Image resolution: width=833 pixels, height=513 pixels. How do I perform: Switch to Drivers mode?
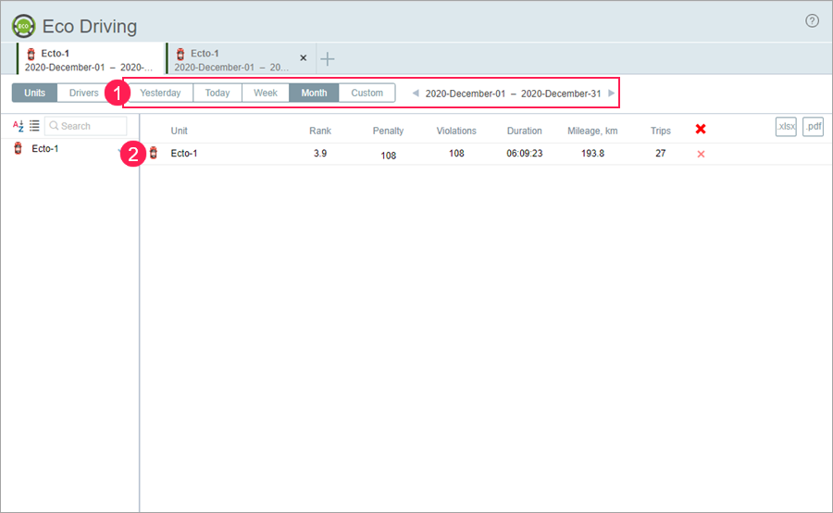point(84,93)
